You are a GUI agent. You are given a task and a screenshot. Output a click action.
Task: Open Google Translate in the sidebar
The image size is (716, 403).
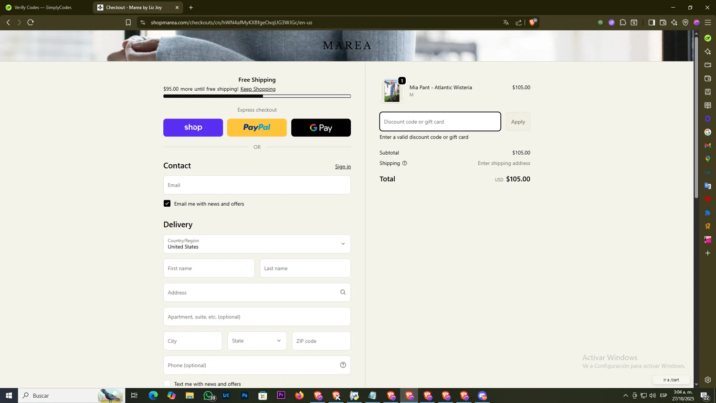tap(708, 186)
